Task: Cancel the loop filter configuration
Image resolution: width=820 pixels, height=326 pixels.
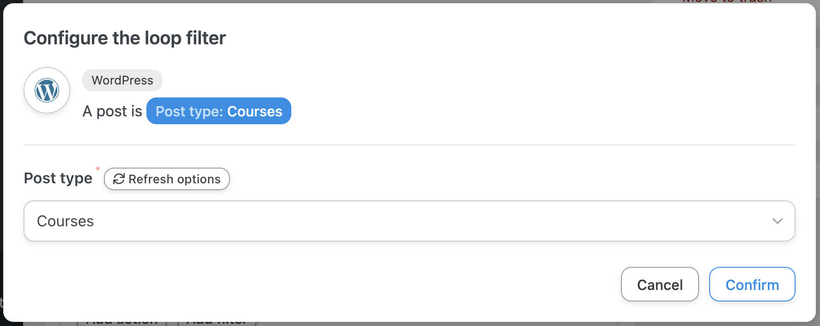Action: pyautogui.click(x=659, y=284)
